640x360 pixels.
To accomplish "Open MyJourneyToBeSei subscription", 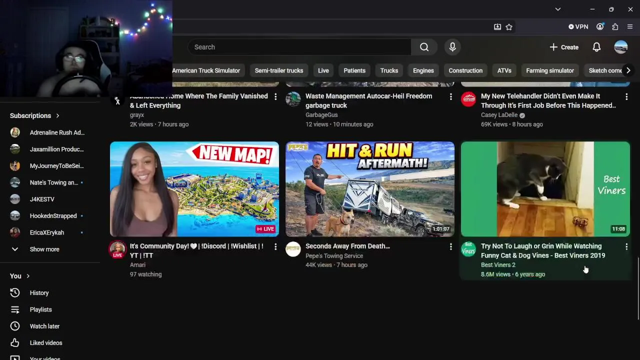I will click(50, 165).
